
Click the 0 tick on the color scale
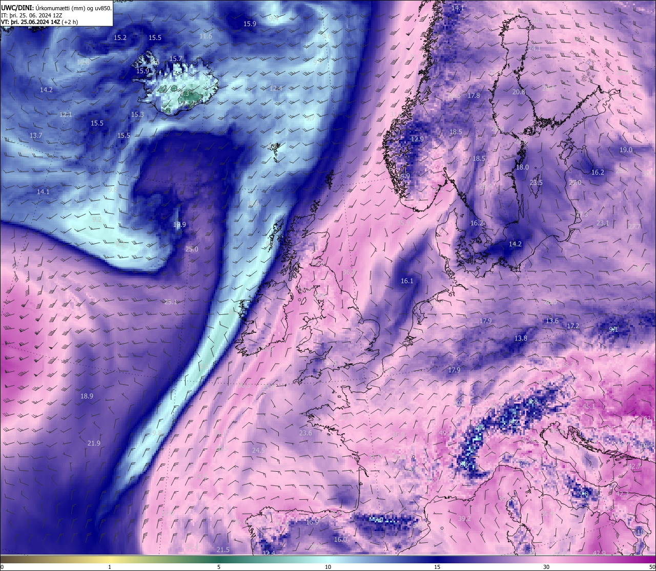(2, 567)
